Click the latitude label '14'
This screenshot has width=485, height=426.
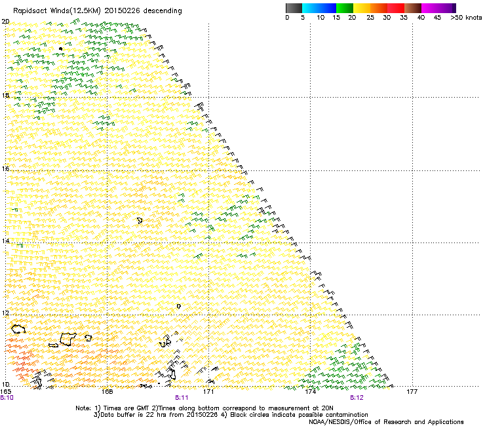(5, 241)
